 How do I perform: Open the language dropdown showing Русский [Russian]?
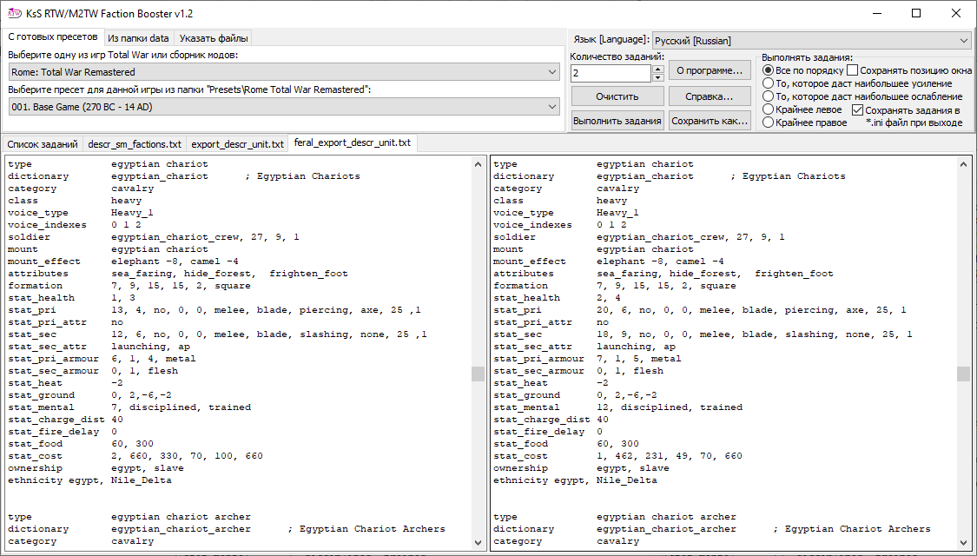pos(810,41)
